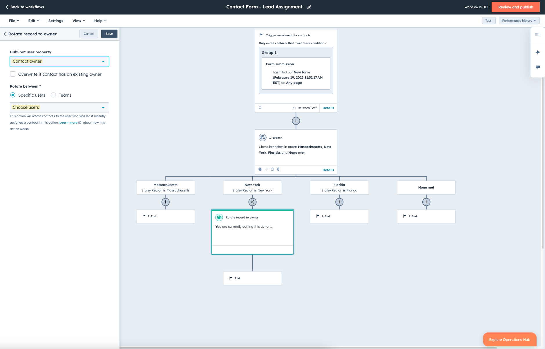Select the New York branch card
The image size is (545, 349).
point(252,187)
